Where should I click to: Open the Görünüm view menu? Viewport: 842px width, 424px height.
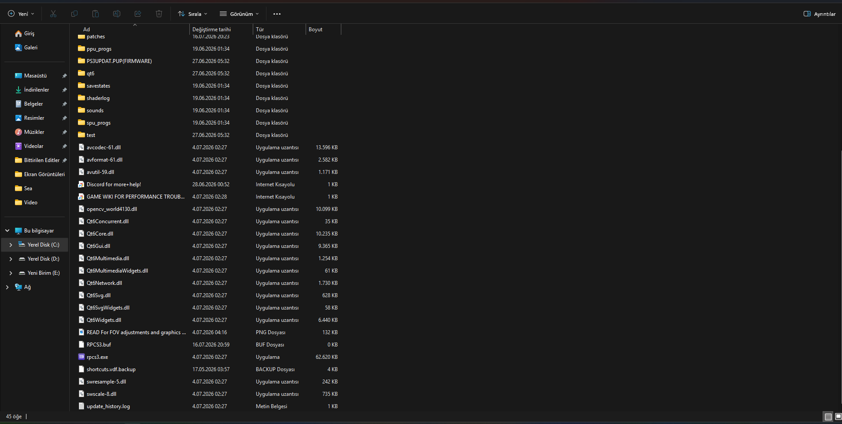239,14
